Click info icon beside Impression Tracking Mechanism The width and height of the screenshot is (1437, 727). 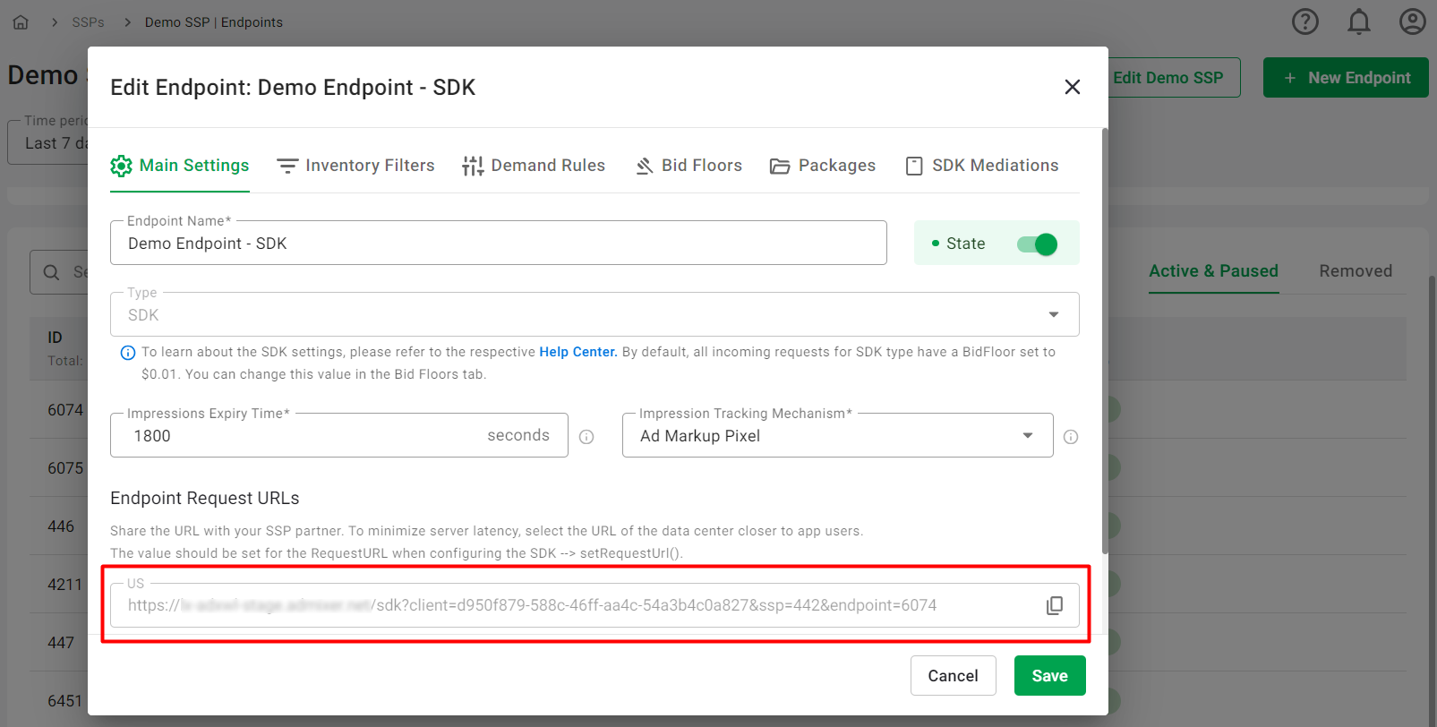(1070, 437)
